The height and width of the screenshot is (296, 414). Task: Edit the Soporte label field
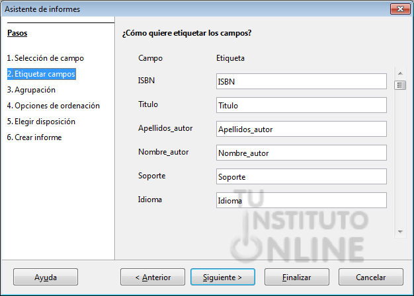[302, 176]
